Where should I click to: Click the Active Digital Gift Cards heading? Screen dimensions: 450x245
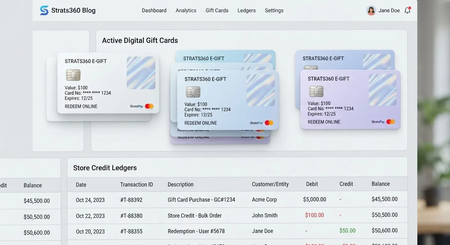(140, 41)
